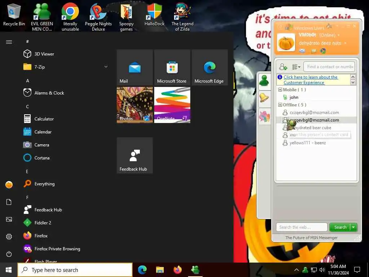
Task: Select the green buddy tab in Messenger sidebar
Action: pyautogui.click(x=264, y=81)
